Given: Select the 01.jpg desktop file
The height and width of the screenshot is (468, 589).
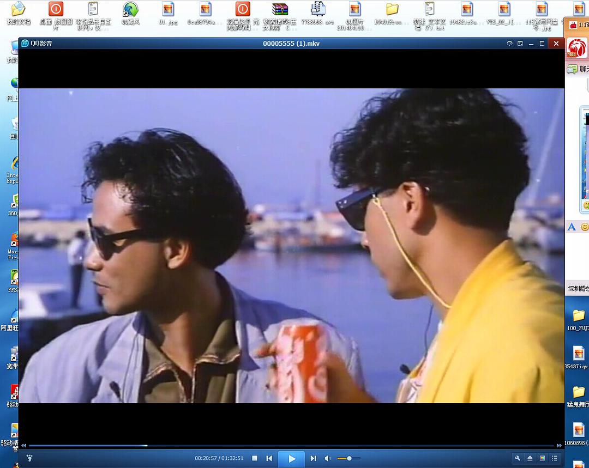Looking at the screenshot, I should (168, 14).
